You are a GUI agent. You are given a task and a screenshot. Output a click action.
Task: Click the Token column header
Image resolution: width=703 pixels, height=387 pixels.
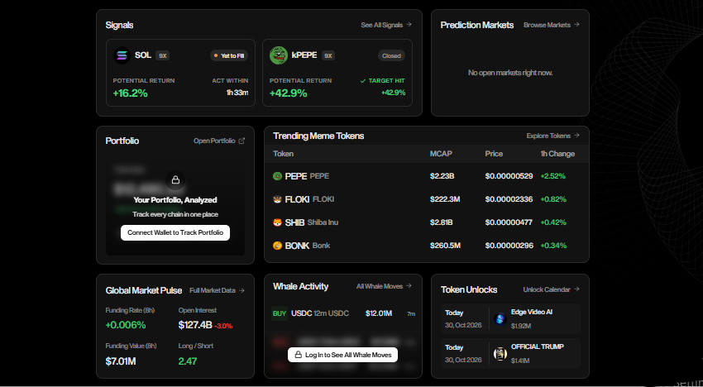[x=284, y=154]
